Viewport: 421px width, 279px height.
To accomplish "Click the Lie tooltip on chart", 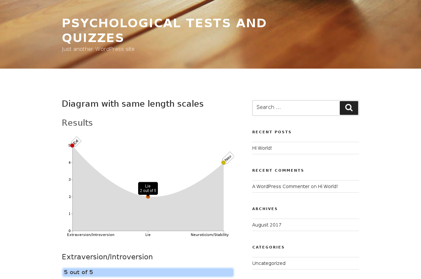I will (x=148, y=188).
